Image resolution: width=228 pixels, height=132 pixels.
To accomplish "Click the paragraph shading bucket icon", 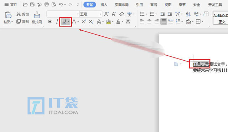I will [188, 22].
